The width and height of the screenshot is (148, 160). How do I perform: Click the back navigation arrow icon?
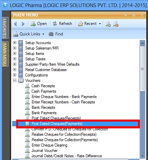(16, 24)
